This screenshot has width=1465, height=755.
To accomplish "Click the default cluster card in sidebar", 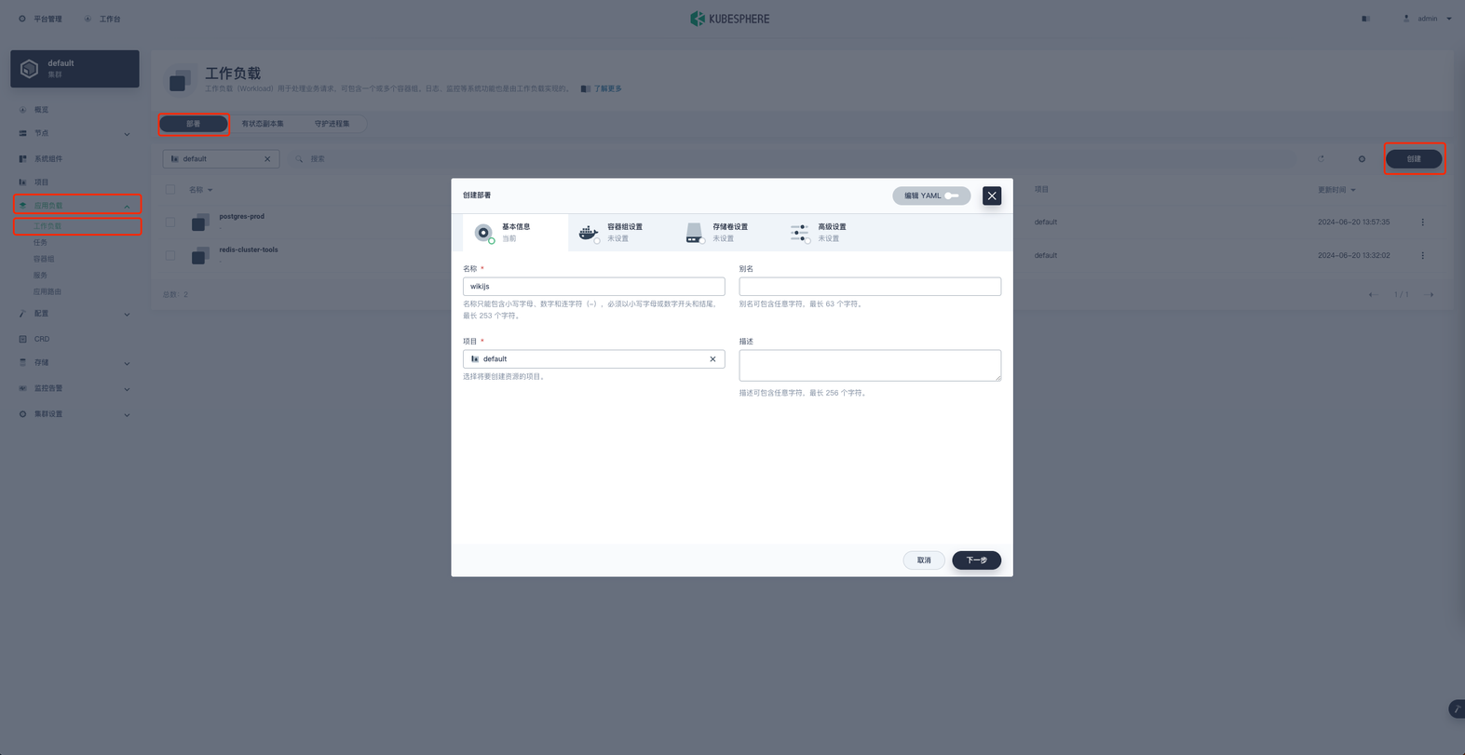I will pos(75,69).
